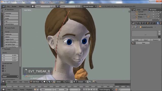Click the Toggle Cyclic button
Screen dimensions: 162x91
11,39
